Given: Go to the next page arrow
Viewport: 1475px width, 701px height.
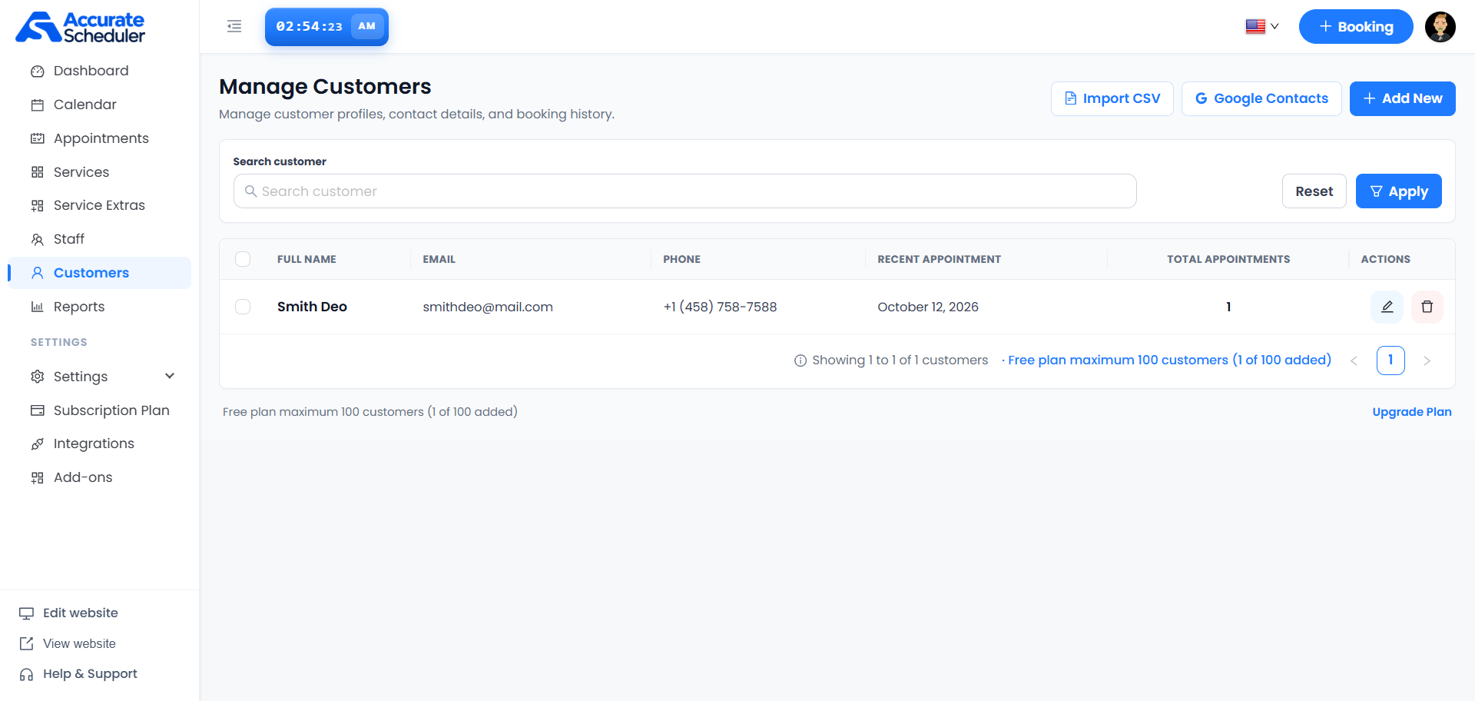Looking at the screenshot, I should [1427, 360].
